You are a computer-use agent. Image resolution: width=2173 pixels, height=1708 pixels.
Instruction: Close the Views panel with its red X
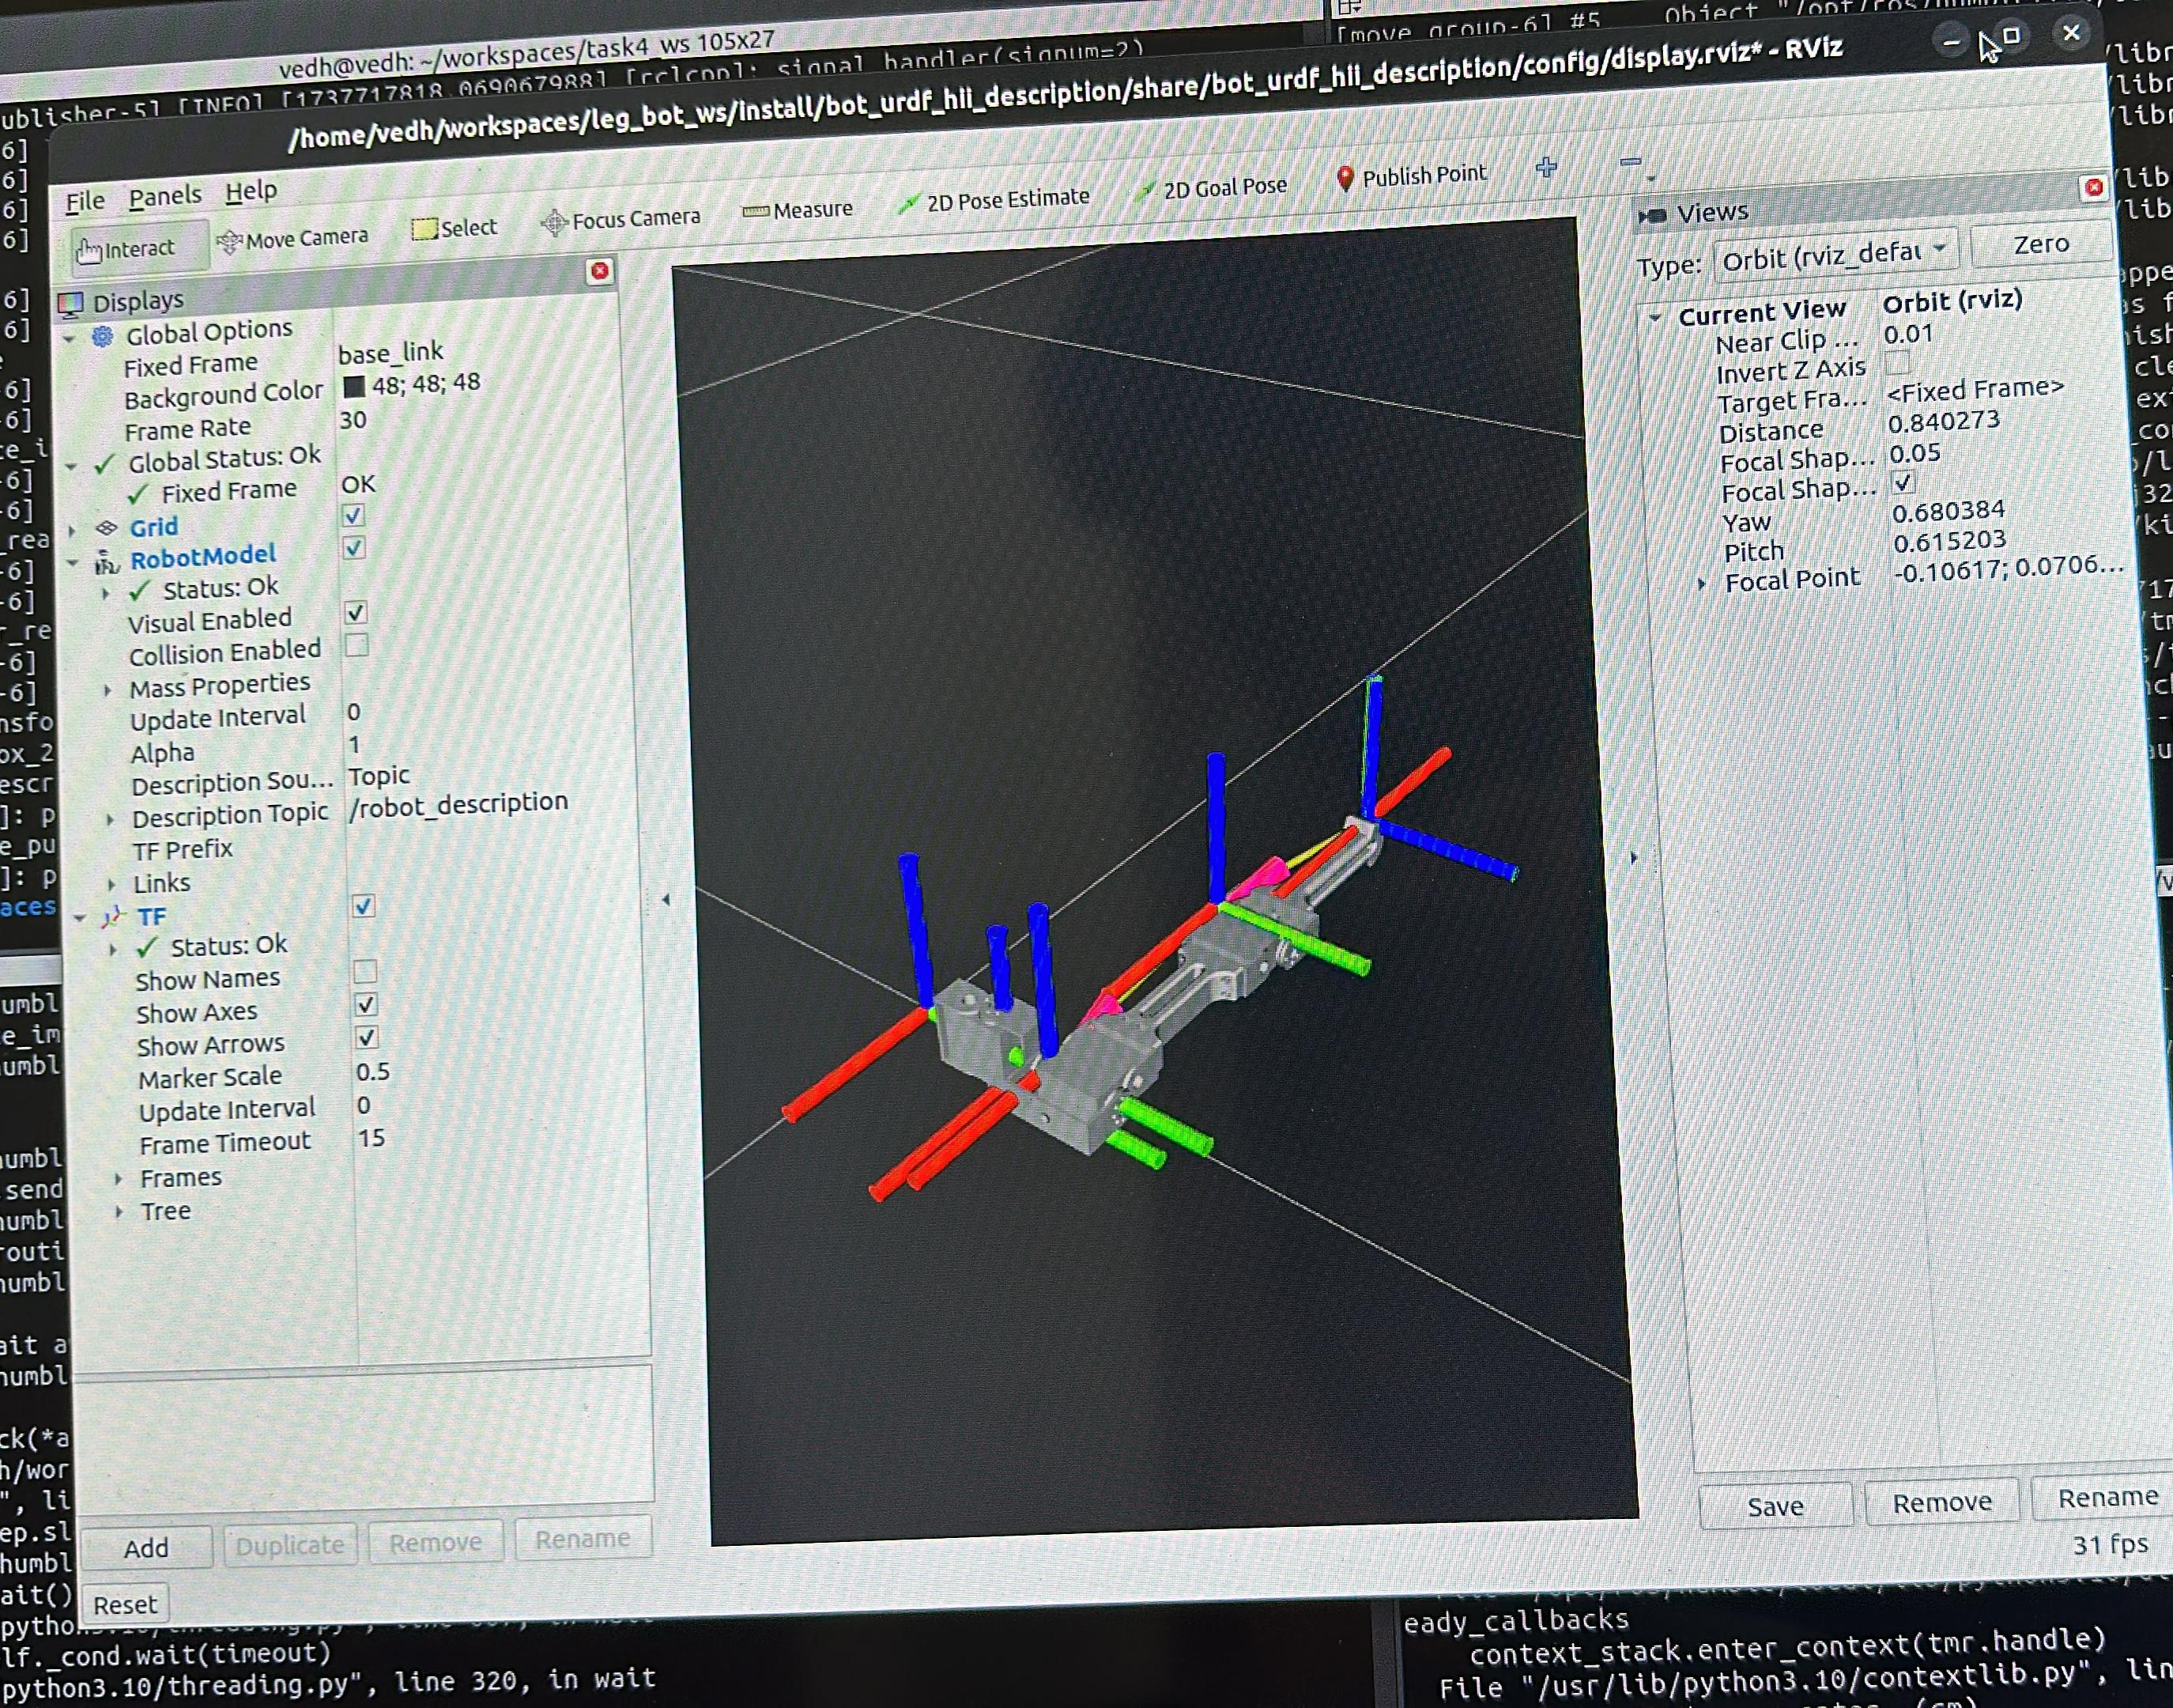point(2093,187)
